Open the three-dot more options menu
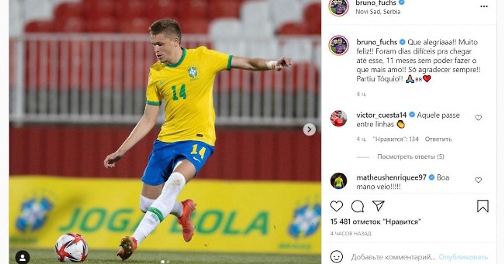 tap(484, 6)
